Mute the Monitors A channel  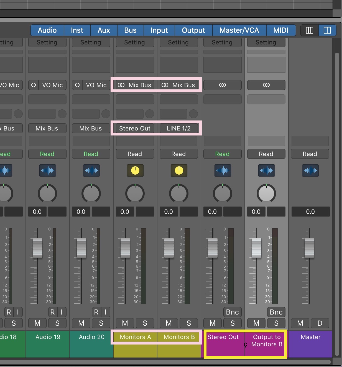pos(125,323)
